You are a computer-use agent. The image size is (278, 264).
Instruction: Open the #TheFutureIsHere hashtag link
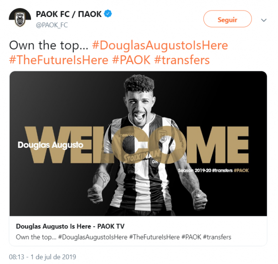click(59, 60)
